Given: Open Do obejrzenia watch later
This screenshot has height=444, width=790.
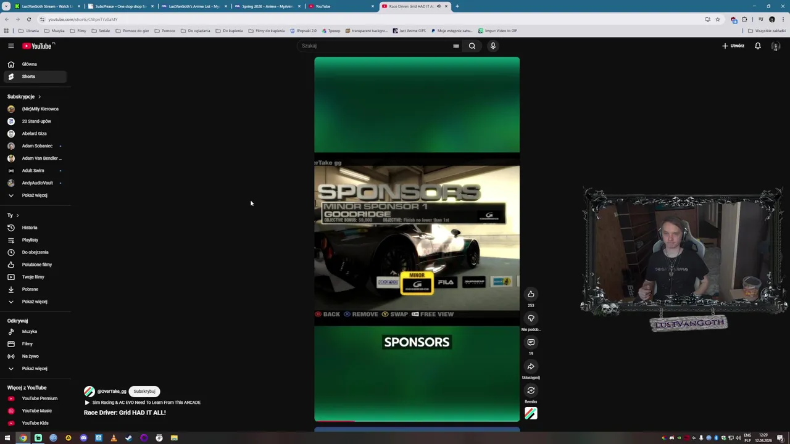Looking at the screenshot, I should (35, 252).
